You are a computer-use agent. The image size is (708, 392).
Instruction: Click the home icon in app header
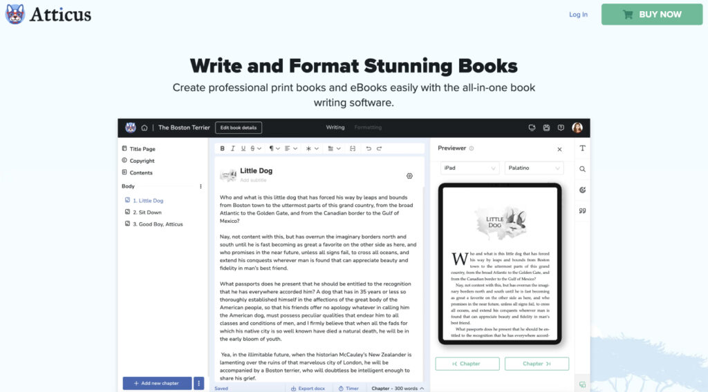pyautogui.click(x=145, y=128)
